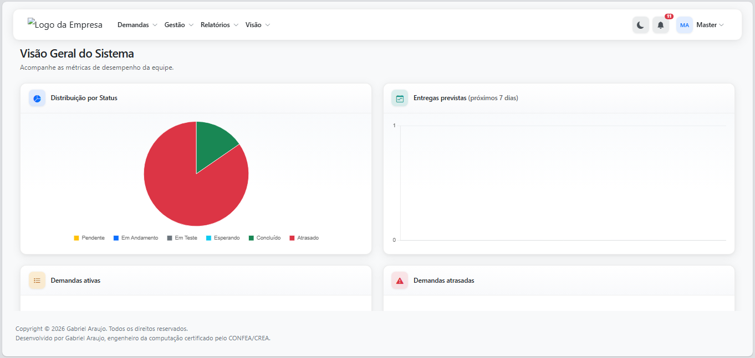755x358 pixels.
Task: Toggle dark mode with the moon icon
Action: [640, 25]
